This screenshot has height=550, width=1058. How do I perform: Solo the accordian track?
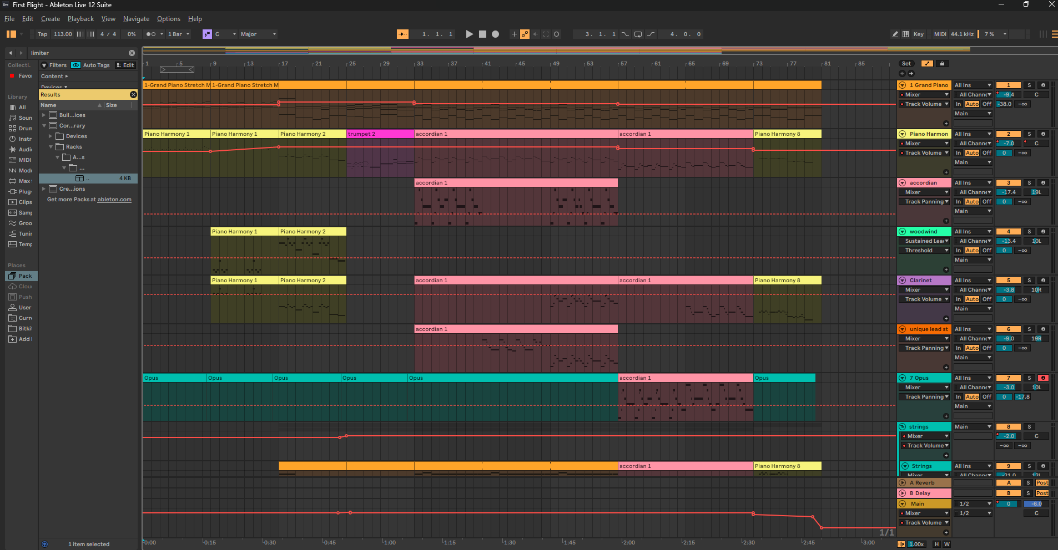click(x=1029, y=183)
